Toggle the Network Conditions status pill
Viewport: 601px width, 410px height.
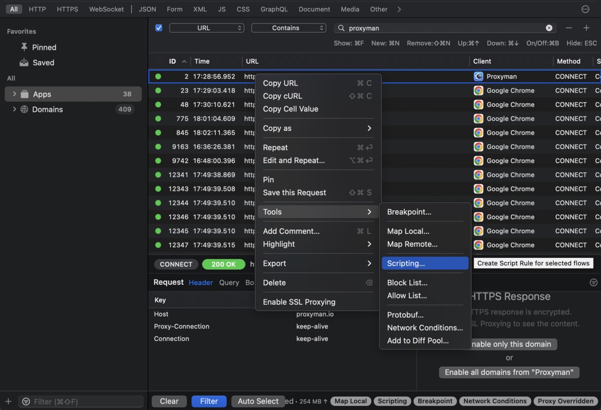point(495,401)
